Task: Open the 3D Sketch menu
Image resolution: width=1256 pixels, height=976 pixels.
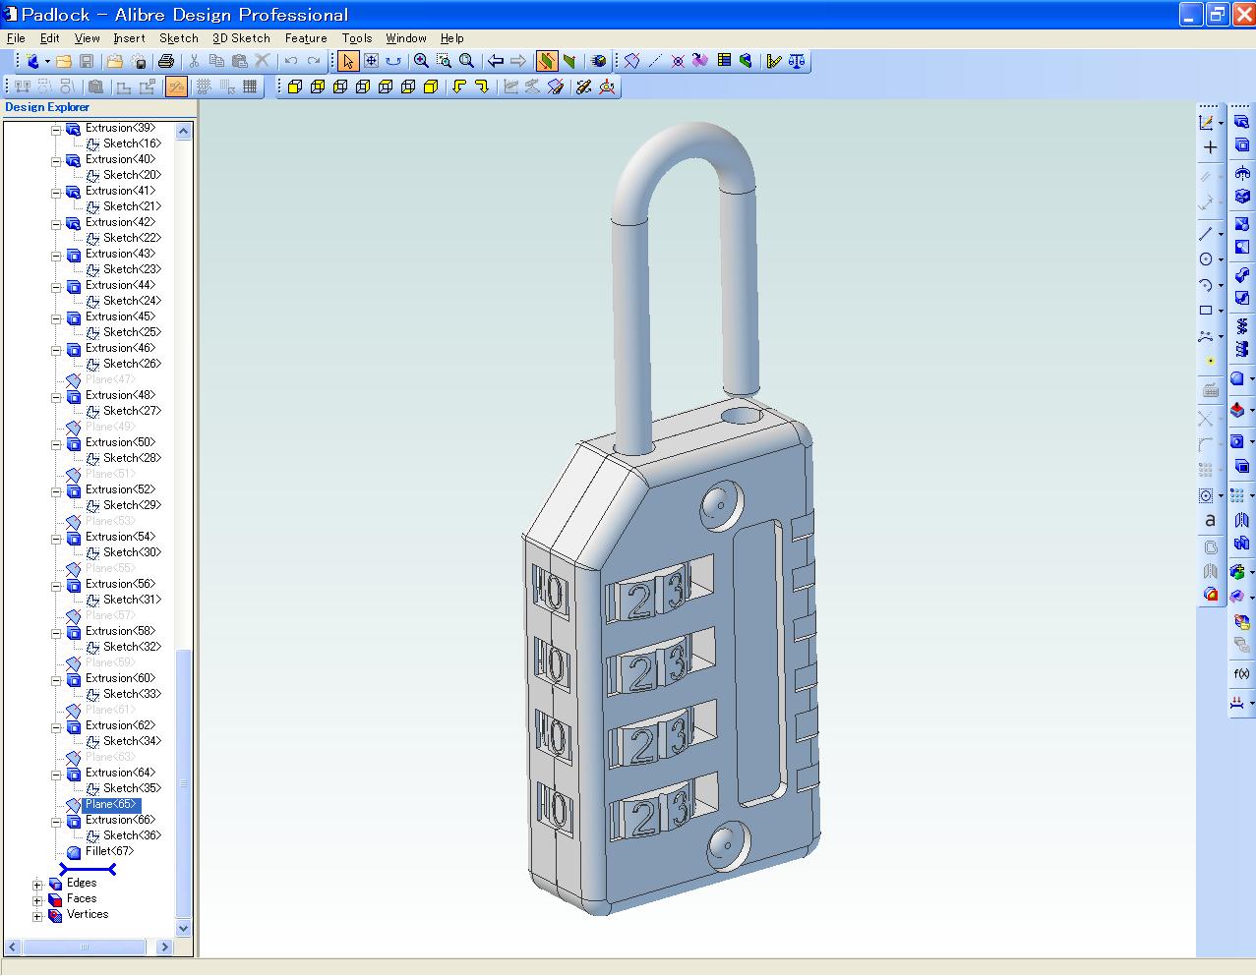Action: tap(241, 38)
